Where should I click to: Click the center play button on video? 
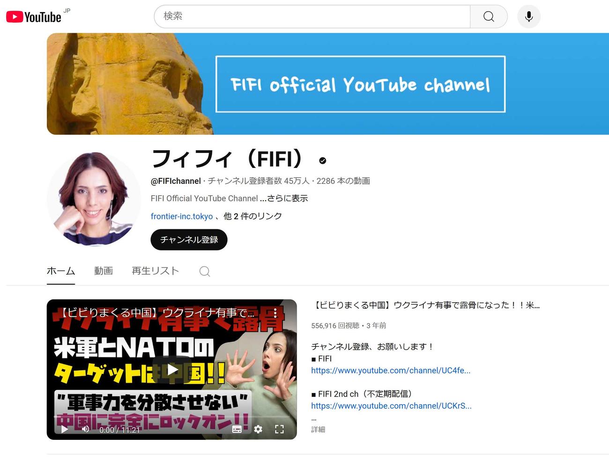(x=172, y=370)
